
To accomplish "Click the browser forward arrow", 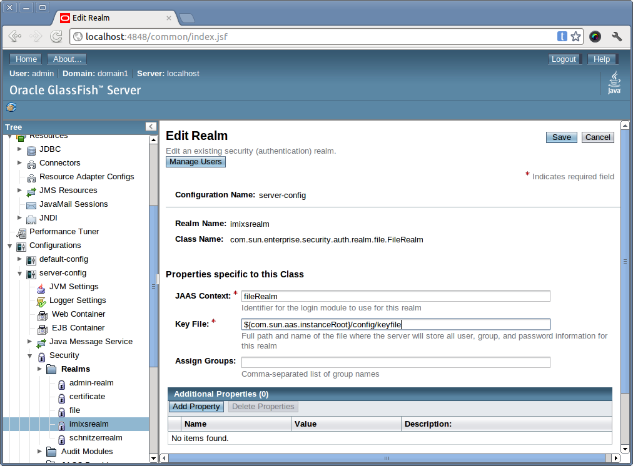I will (36, 36).
